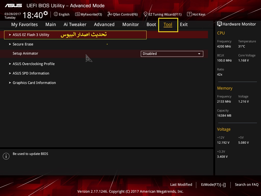Open ASUS Overclocking Profile

[34, 64]
